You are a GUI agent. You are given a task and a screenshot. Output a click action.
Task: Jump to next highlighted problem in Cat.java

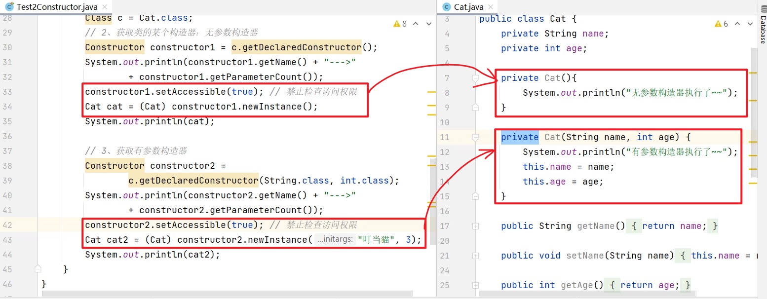(749, 24)
